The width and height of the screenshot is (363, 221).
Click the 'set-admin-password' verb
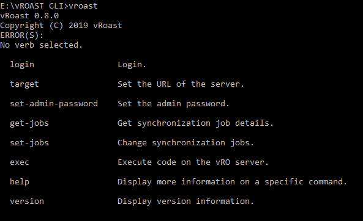point(54,104)
